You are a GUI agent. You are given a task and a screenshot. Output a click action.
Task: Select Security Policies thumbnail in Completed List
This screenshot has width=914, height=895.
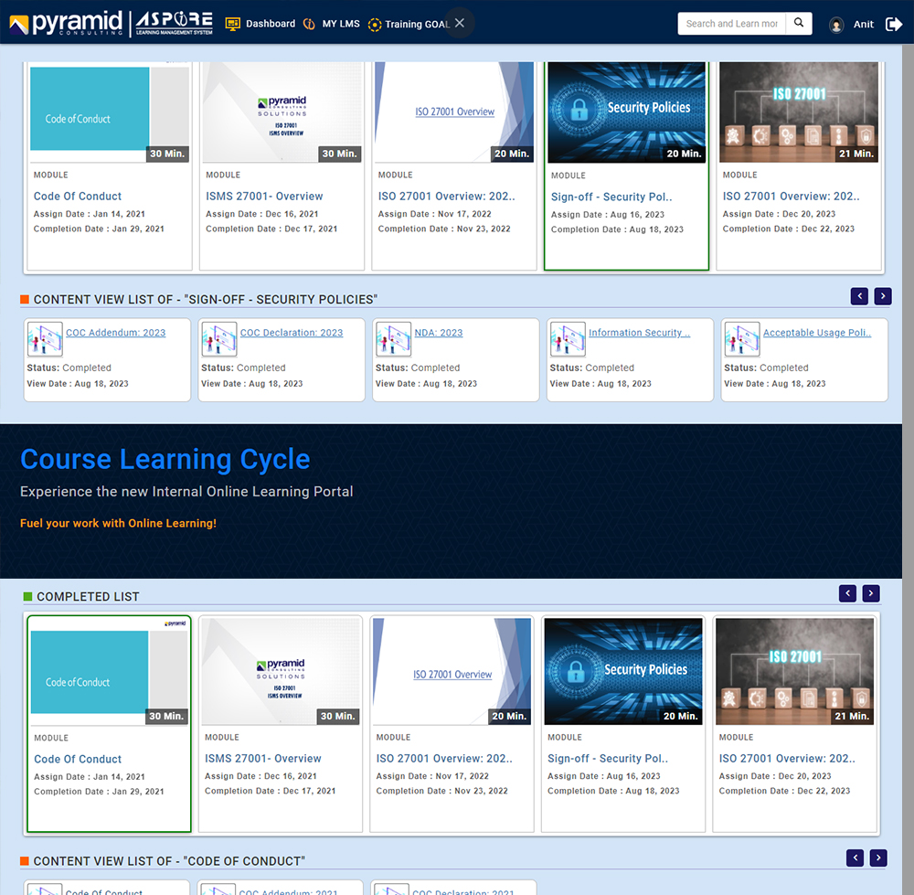click(x=623, y=672)
